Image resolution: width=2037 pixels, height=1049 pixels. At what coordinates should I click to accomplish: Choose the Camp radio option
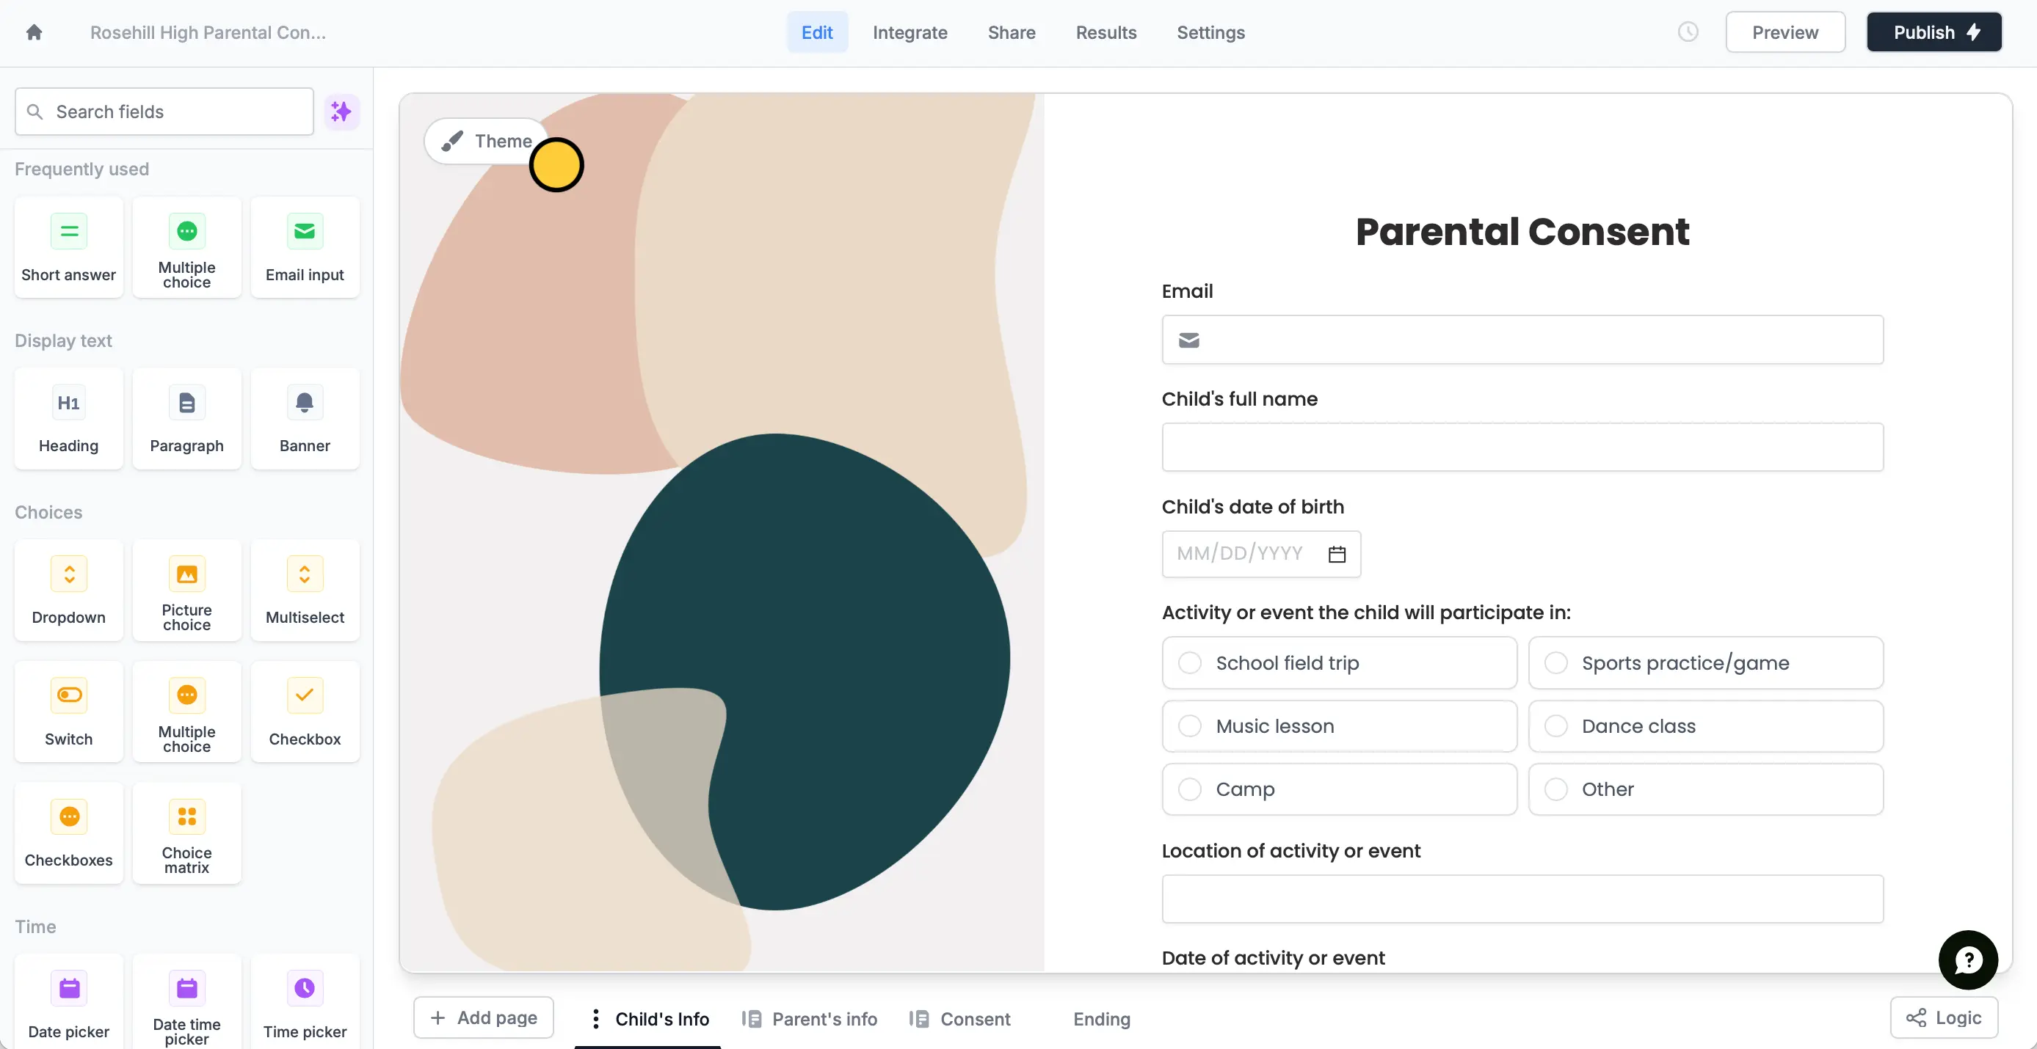1190,789
